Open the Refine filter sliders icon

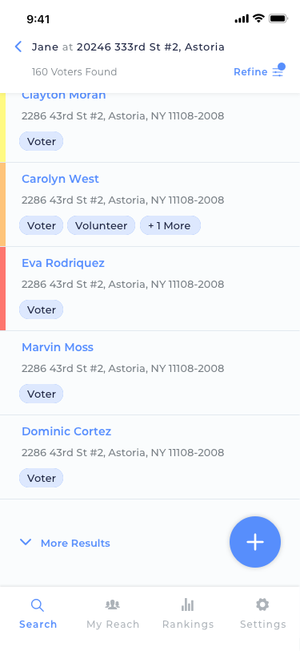click(x=278, y=72)
